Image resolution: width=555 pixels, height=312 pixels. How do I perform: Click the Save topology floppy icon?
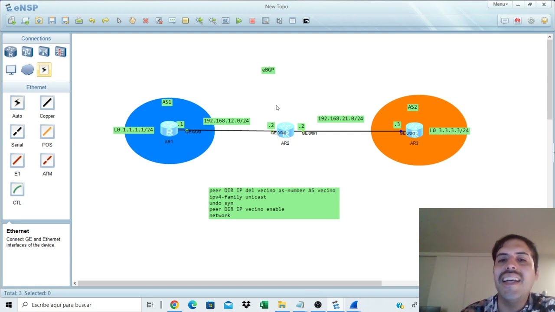tap(52, 21)
